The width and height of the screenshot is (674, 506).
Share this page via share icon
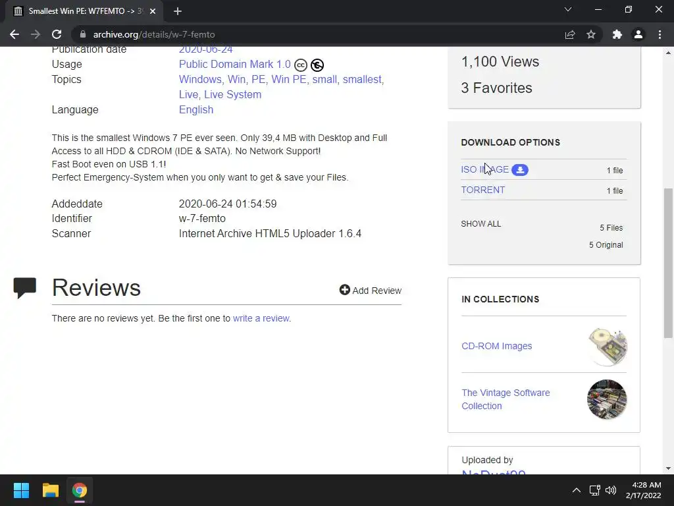570,34
